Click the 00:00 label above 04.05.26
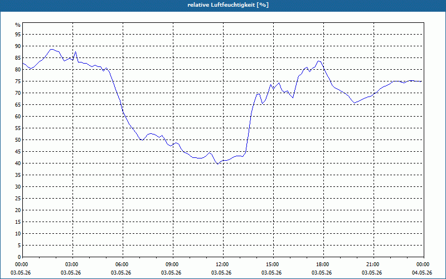 pos(423,264)
